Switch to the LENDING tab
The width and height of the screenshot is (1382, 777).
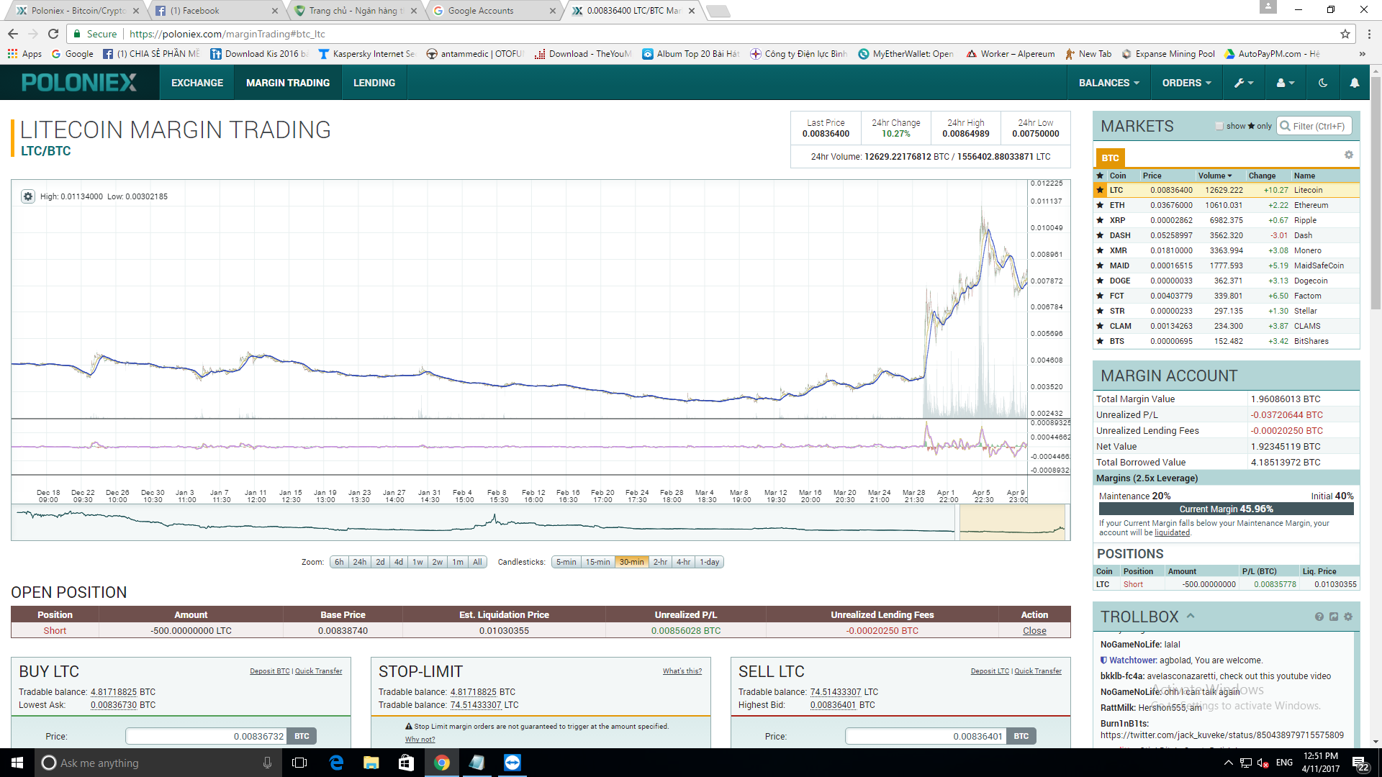[374, 83]
